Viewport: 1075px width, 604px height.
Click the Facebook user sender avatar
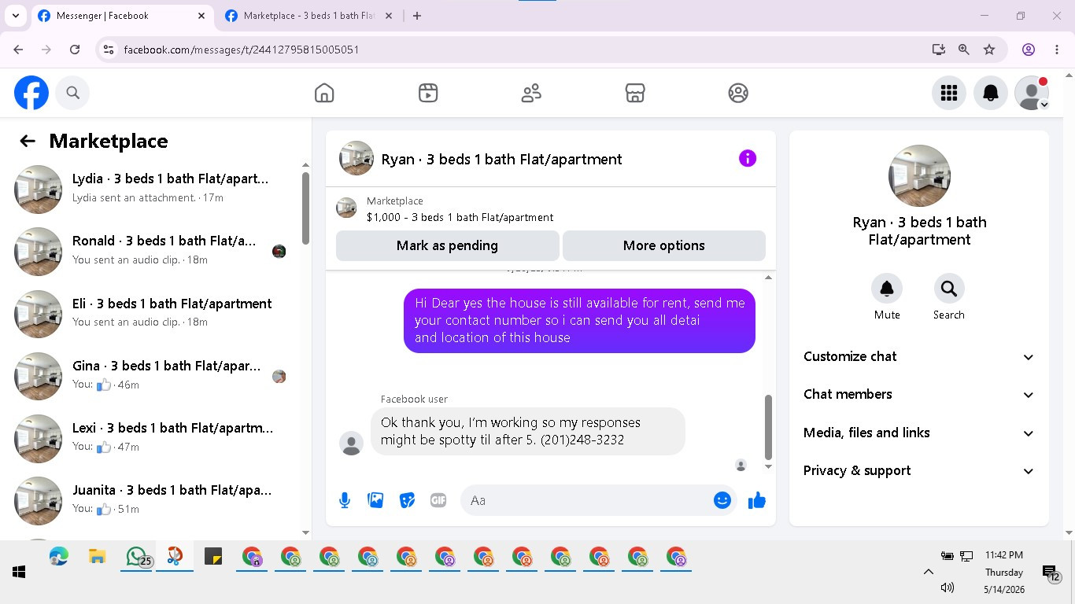pyautogui.click(x=351, y=443)
